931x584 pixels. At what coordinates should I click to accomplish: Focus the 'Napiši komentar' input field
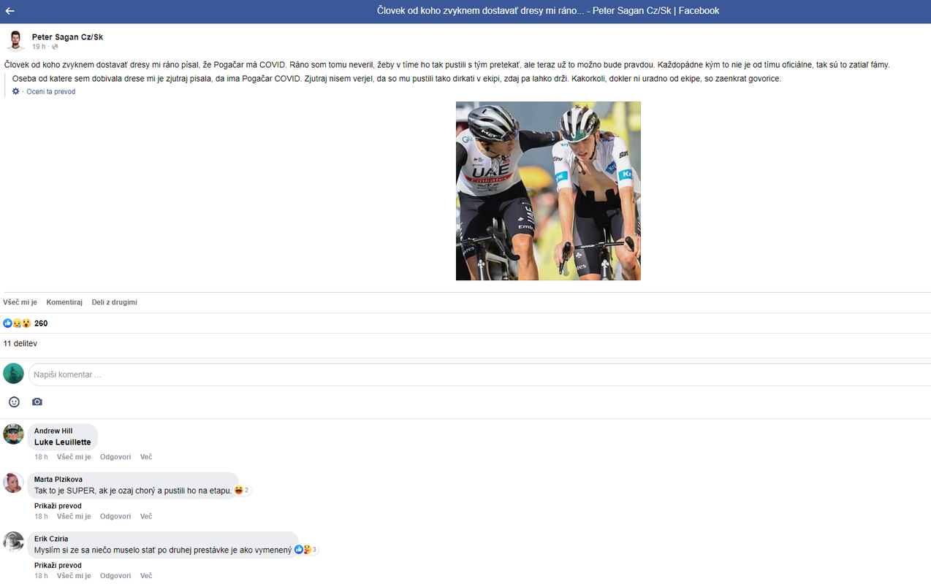[x=479, y=374]
